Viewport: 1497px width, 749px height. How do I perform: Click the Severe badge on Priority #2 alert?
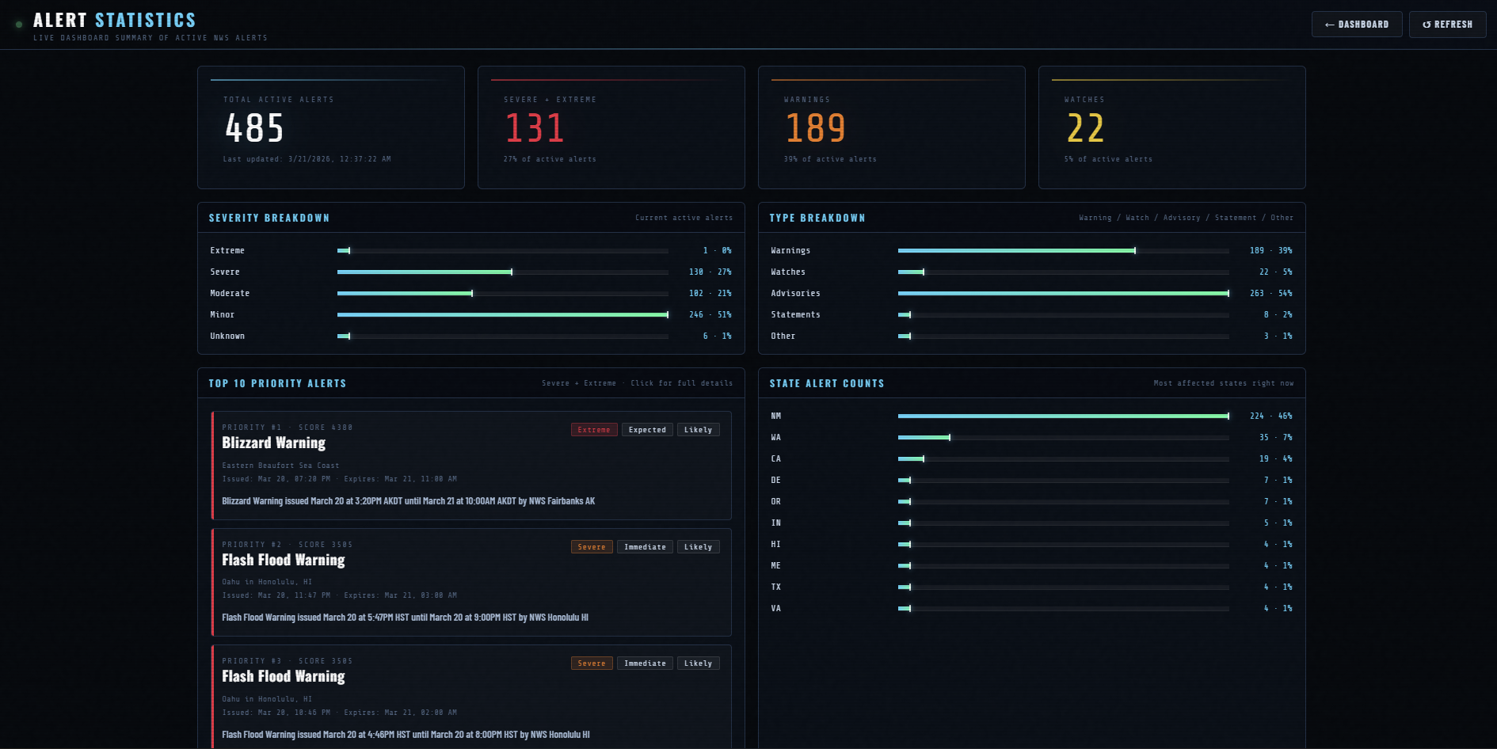(592, 547)
